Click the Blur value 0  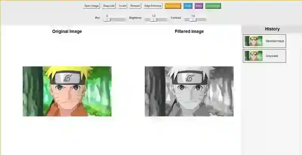pyautogui.click(x=107, y=16)
